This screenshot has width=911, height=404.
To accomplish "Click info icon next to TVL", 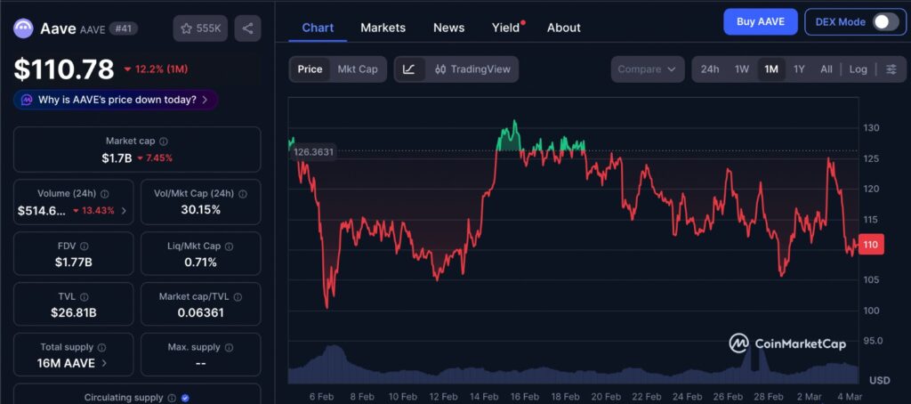I will click(85, 297).
